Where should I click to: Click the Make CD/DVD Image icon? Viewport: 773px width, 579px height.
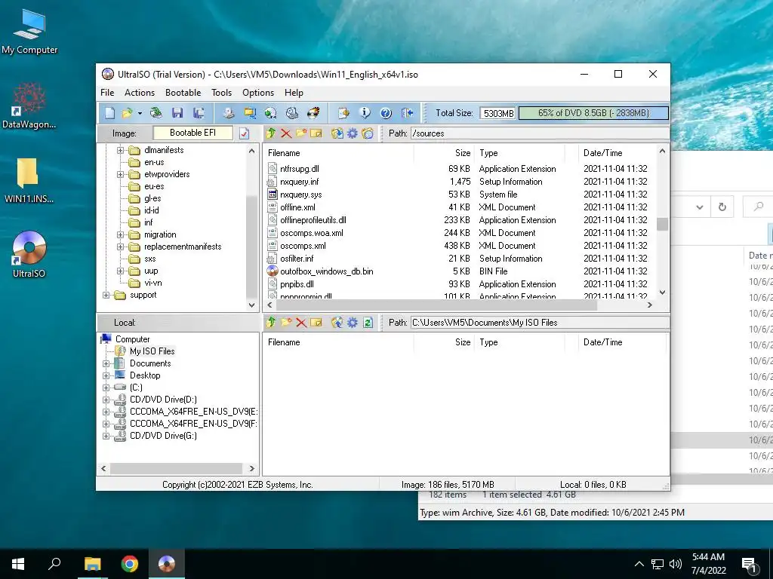[x=228, y=113]
